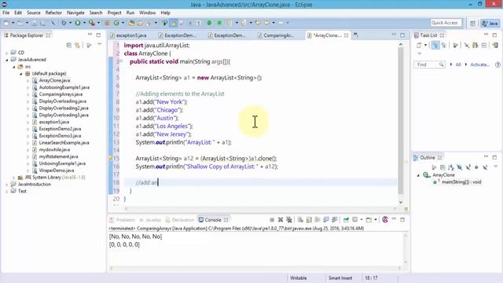Toggle Link with Editor in Package Explorer
This screenshot has width=503, height=283.
pos(77,46)
